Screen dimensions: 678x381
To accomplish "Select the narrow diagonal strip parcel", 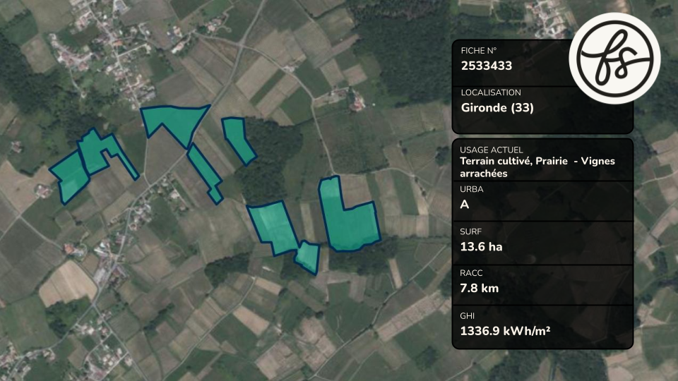I will point(206,174).
